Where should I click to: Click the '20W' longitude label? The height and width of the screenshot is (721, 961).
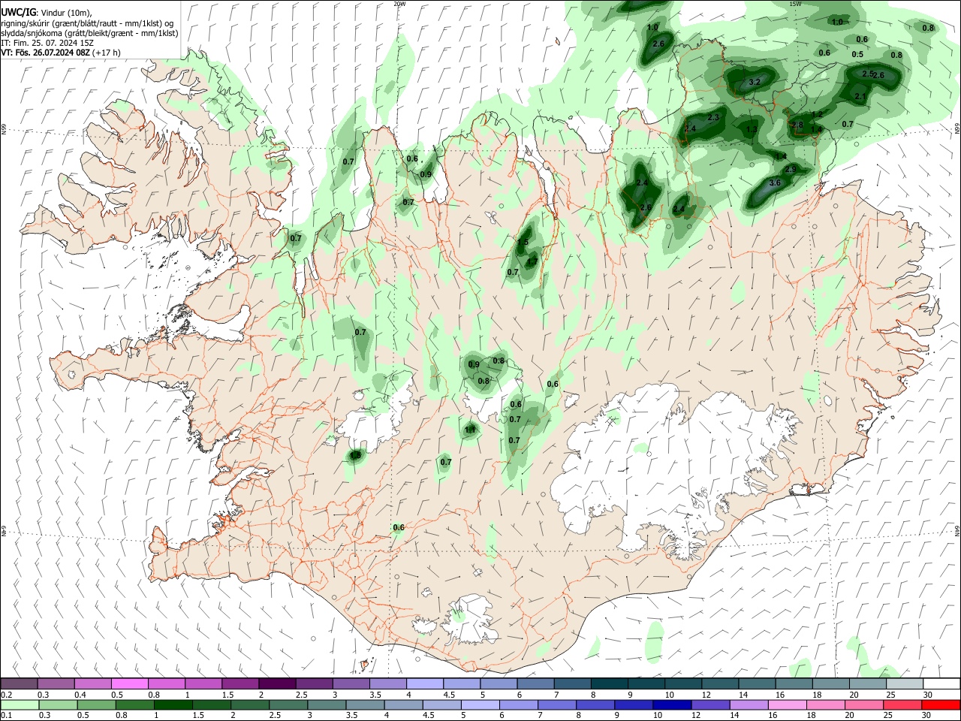click(399, 4)
